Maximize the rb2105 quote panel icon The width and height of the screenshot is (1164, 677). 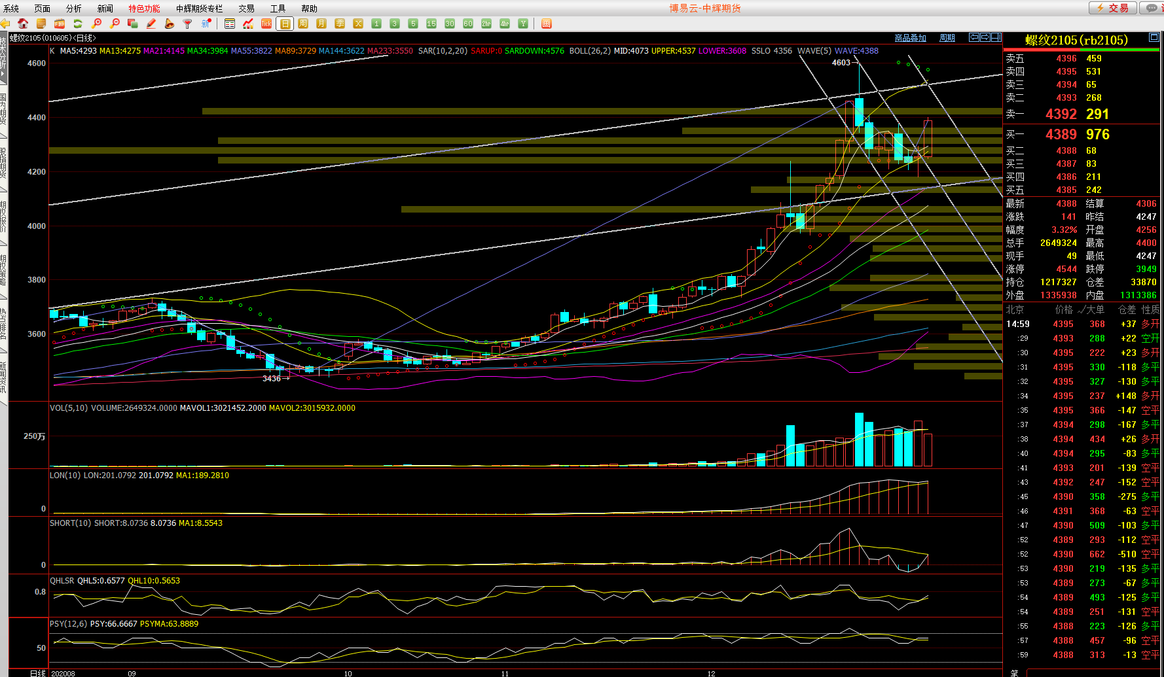(x=1154, y=38)
